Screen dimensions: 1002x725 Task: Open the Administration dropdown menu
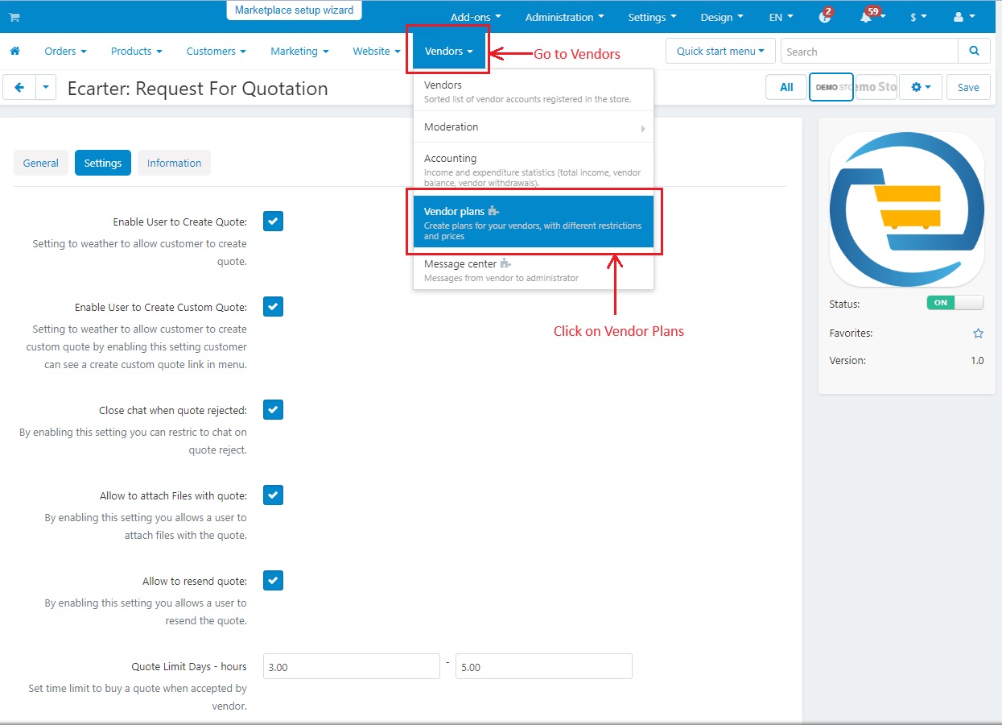[x=565, y=17]
